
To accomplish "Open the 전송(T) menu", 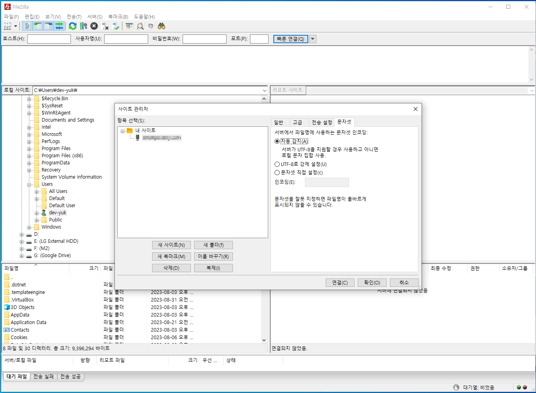I will coord(74,17).
